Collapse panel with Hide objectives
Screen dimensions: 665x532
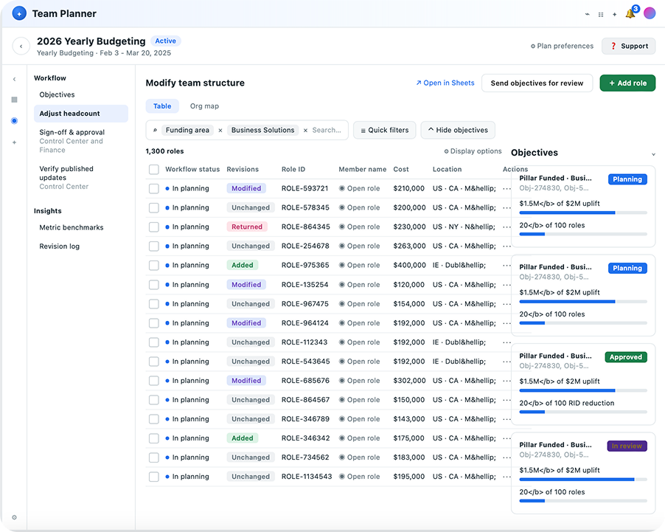tap(458, 131)
